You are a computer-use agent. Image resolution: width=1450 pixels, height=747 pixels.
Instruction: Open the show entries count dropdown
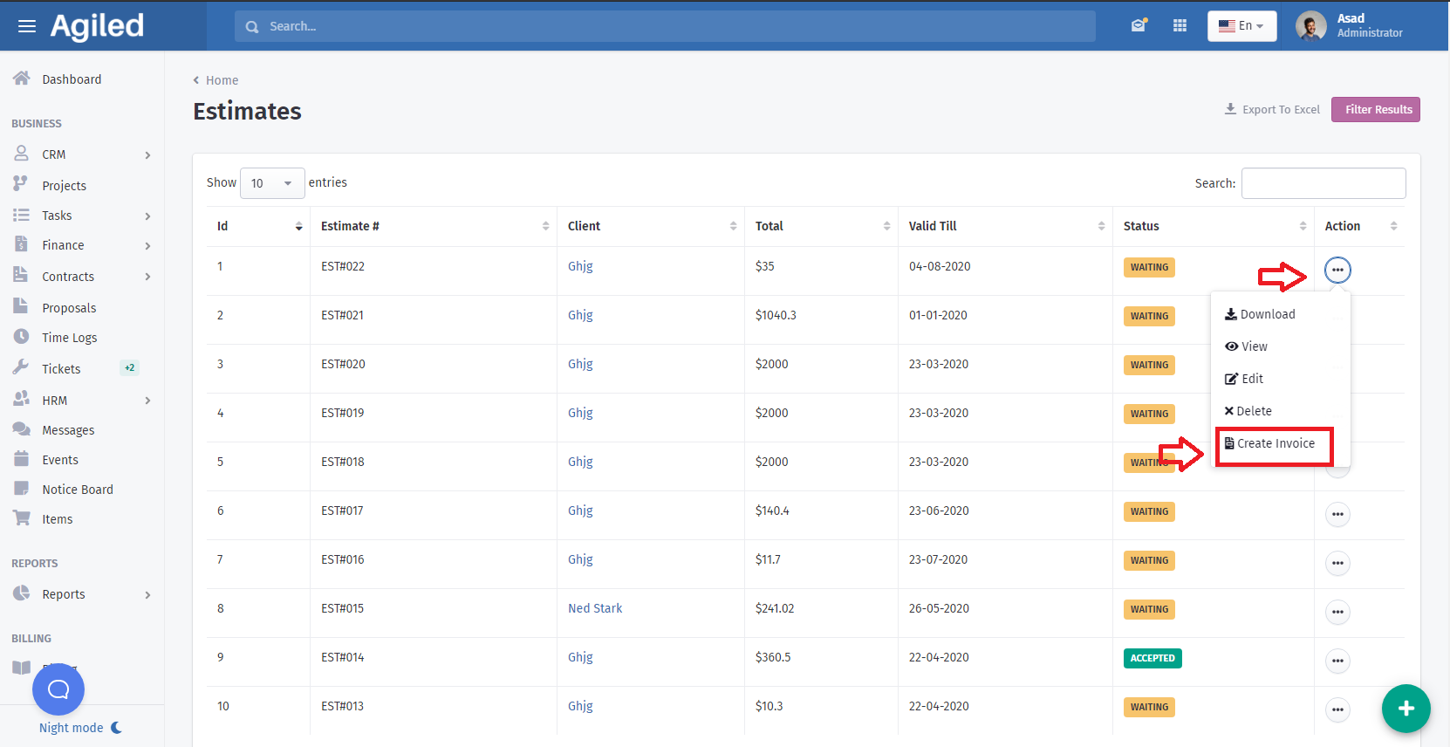click(x=272, y=183)
